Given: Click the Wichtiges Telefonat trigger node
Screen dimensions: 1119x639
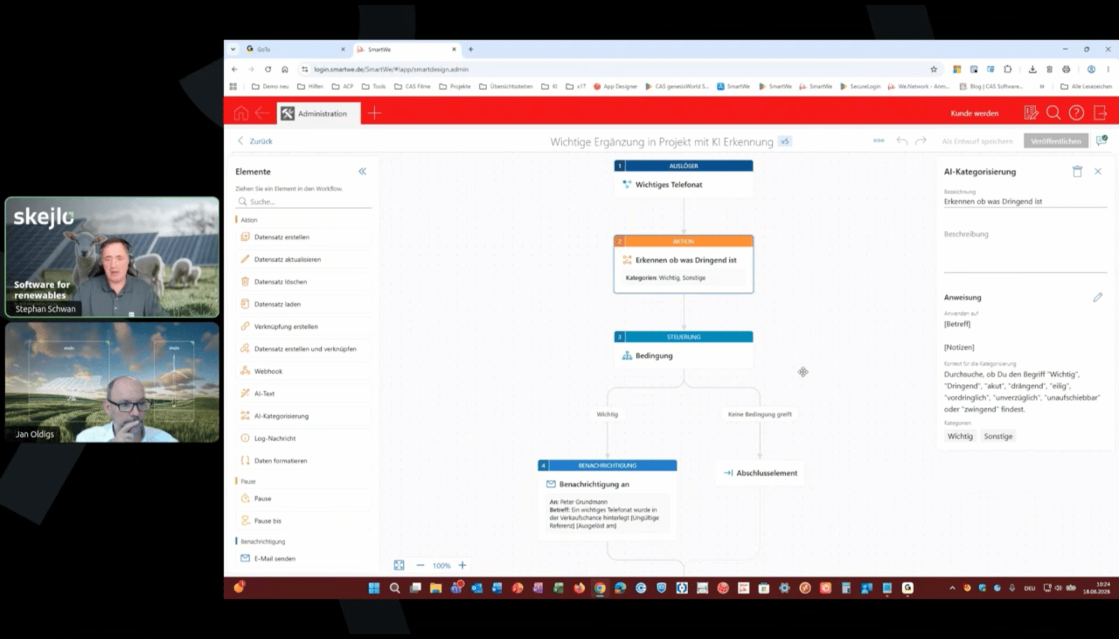Looking at the screenshot, I should (x=683, y=179).
